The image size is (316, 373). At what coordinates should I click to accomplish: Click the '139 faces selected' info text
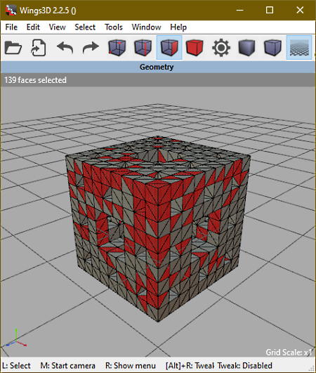[x=35, y=80]
